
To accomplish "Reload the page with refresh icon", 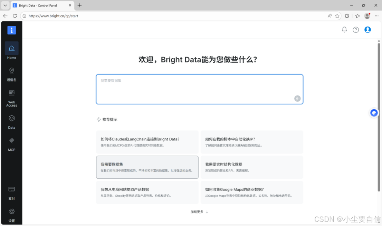I will [15, 16].
